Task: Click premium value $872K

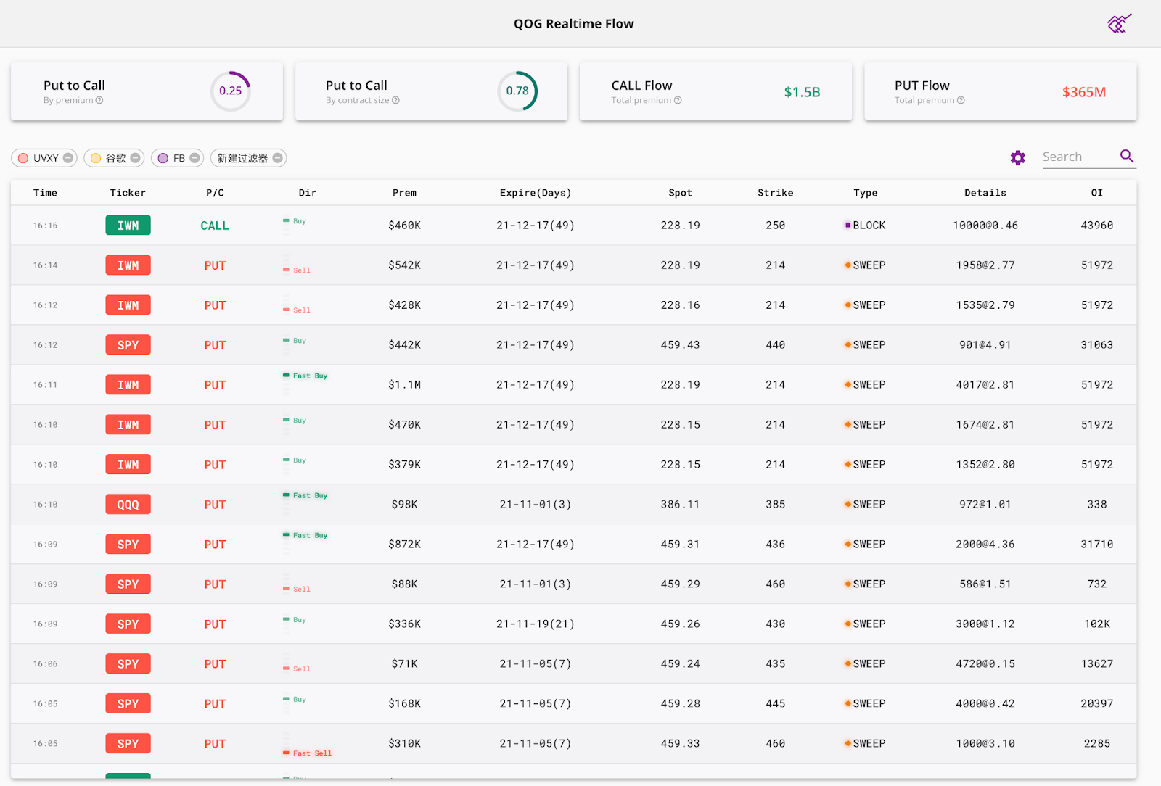Action: 404,545
